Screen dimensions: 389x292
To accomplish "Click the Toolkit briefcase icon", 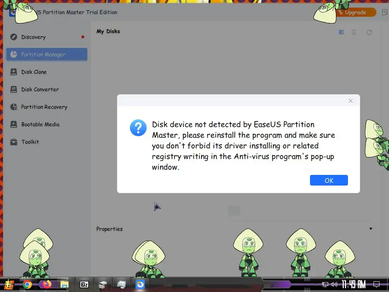I will point(14,142).
